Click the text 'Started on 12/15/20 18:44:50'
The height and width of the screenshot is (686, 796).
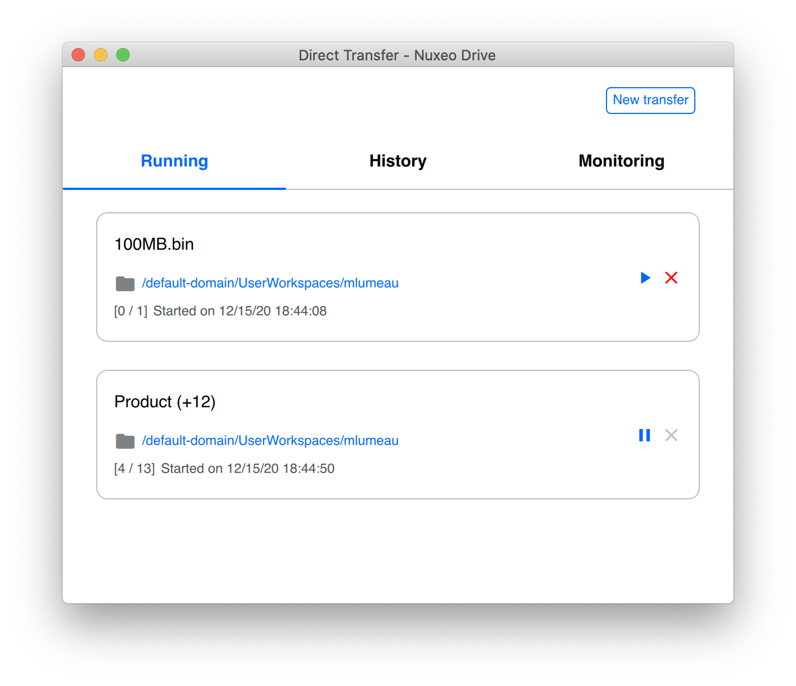pos(248,469)
